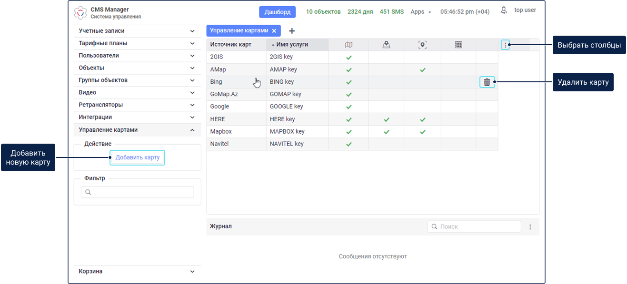Open the log panel three-dot menu
The height and width of the screenshot is (284, 627).
(x=530, y=227)
